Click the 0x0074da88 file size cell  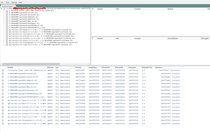click(80, 81)
